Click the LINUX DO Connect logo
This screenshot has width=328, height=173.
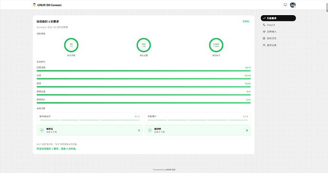[x=47, y=5]
